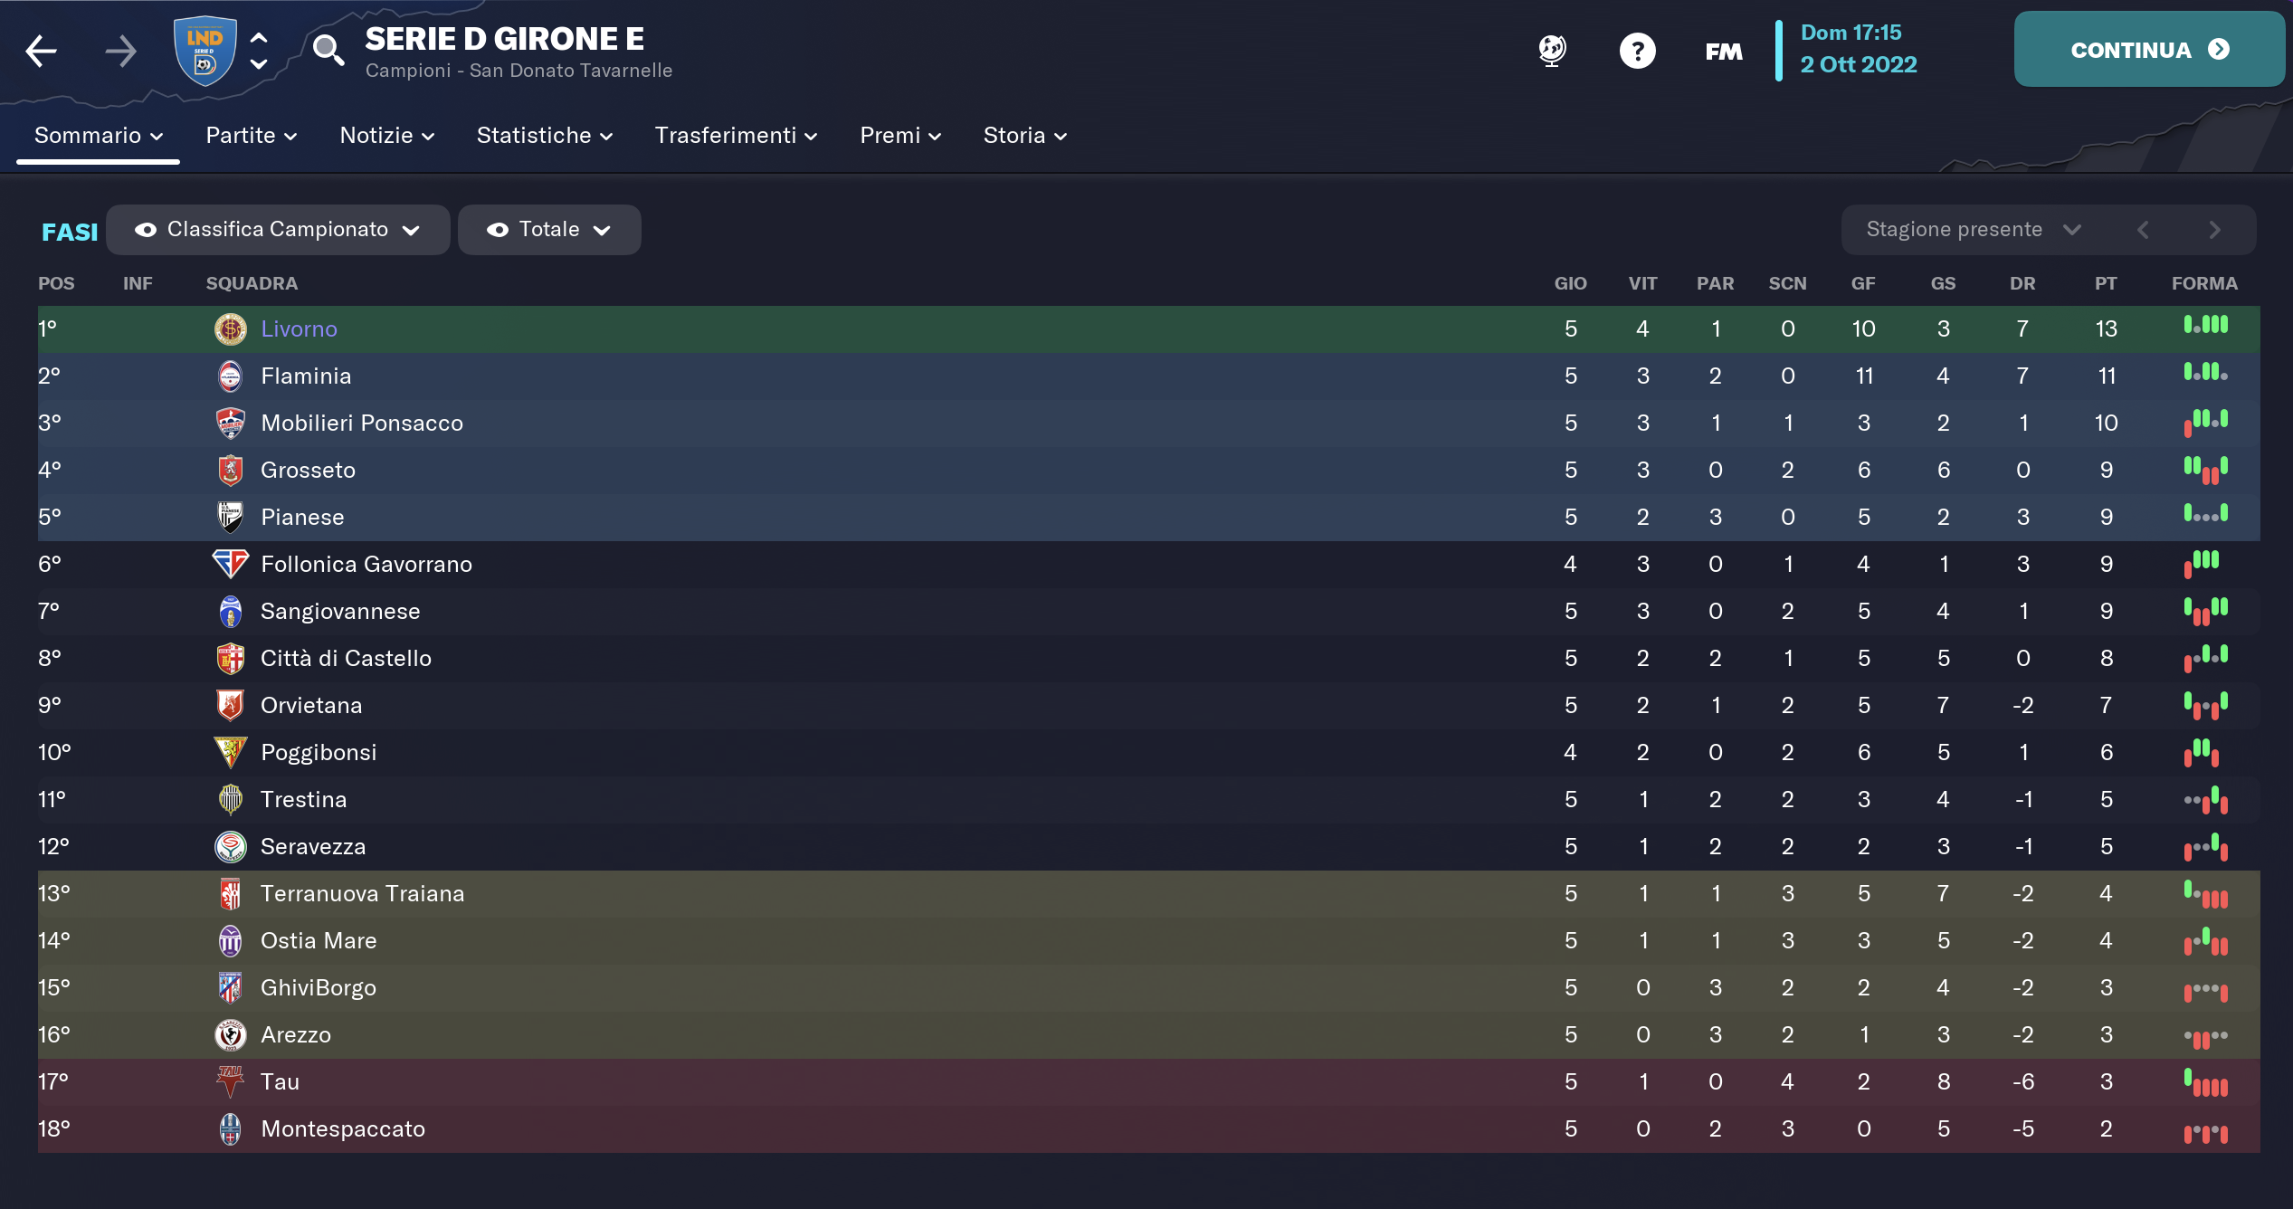Image resolution: width=2293 pixels, height=1209 pixels.
Task: Open the Trasferimenti dropdown menu
Action: pos(735,136)
